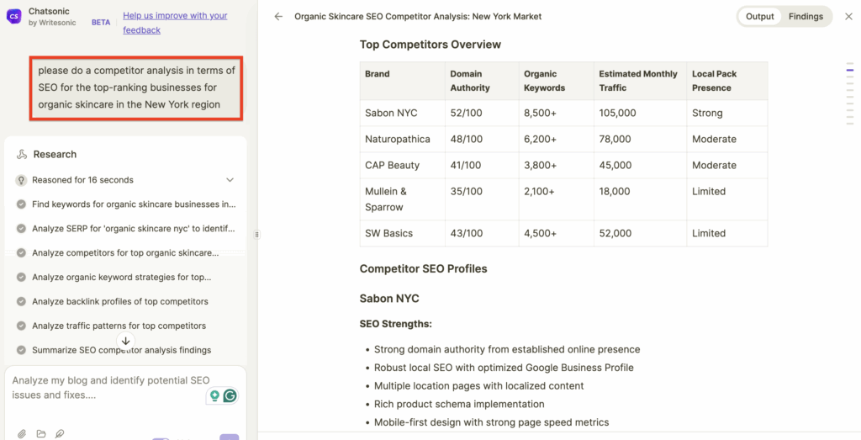The height and width of the screenshot is (440, 861).
Task: Click checkmark icon next to 'Analyze SERP' step
Action: coord(21,229)
